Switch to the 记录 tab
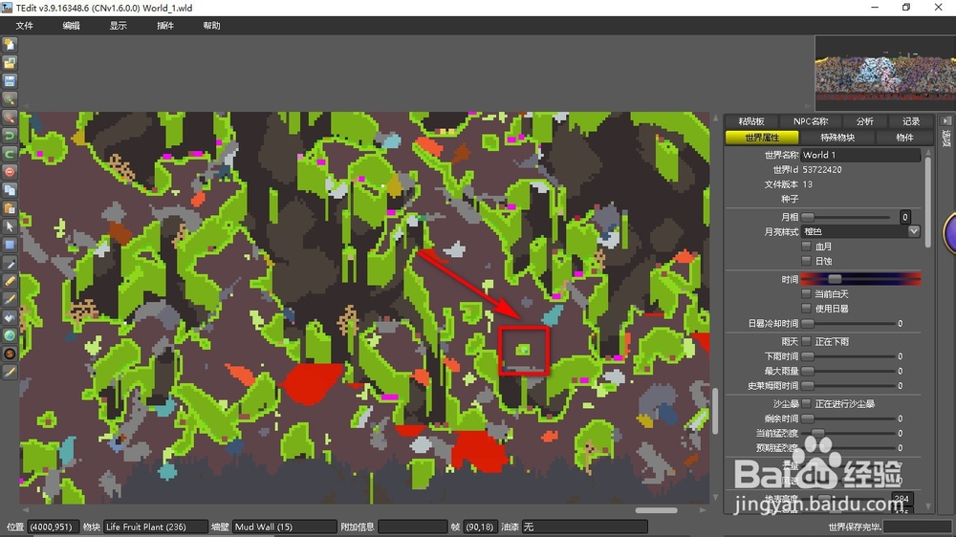This screenshot has height=537, width=956. (x=911, y=121)
